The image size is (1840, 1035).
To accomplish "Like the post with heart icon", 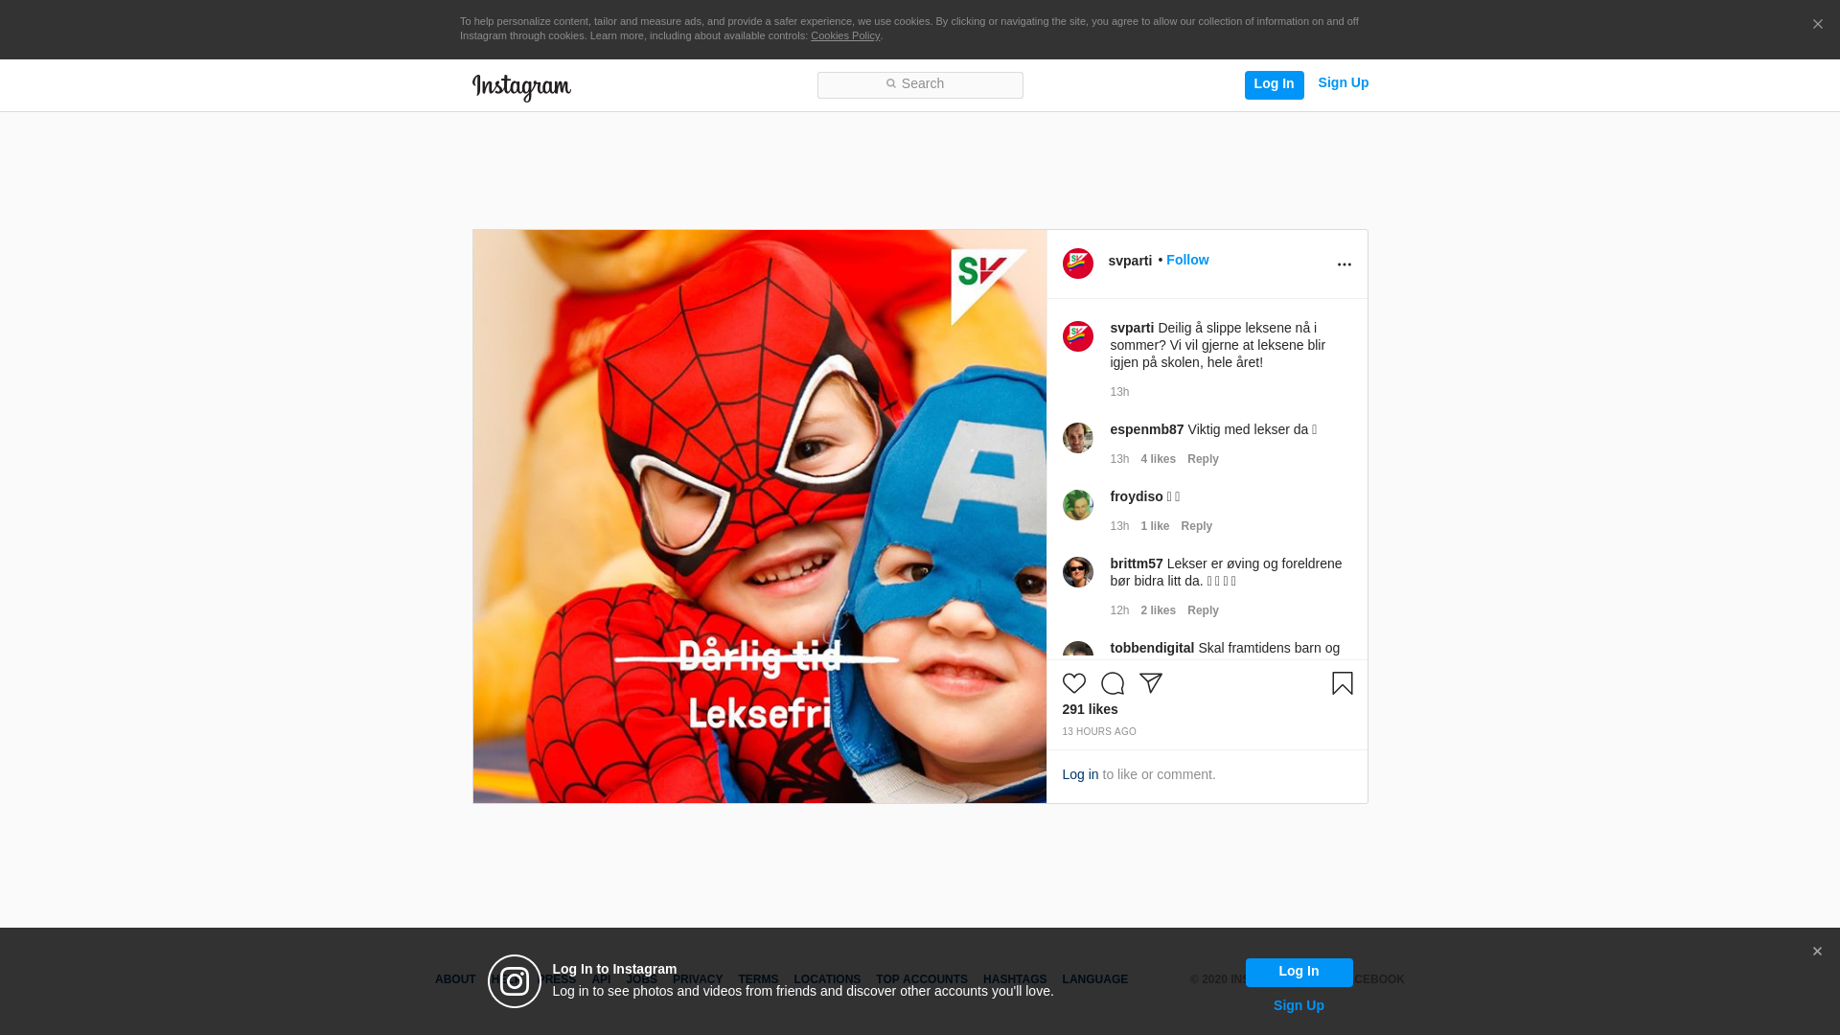I will [x=1073, y=683].
